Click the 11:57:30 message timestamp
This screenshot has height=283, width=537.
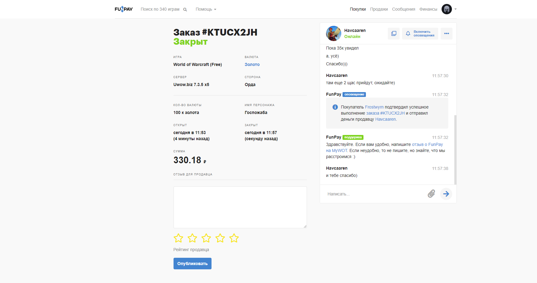440,76
